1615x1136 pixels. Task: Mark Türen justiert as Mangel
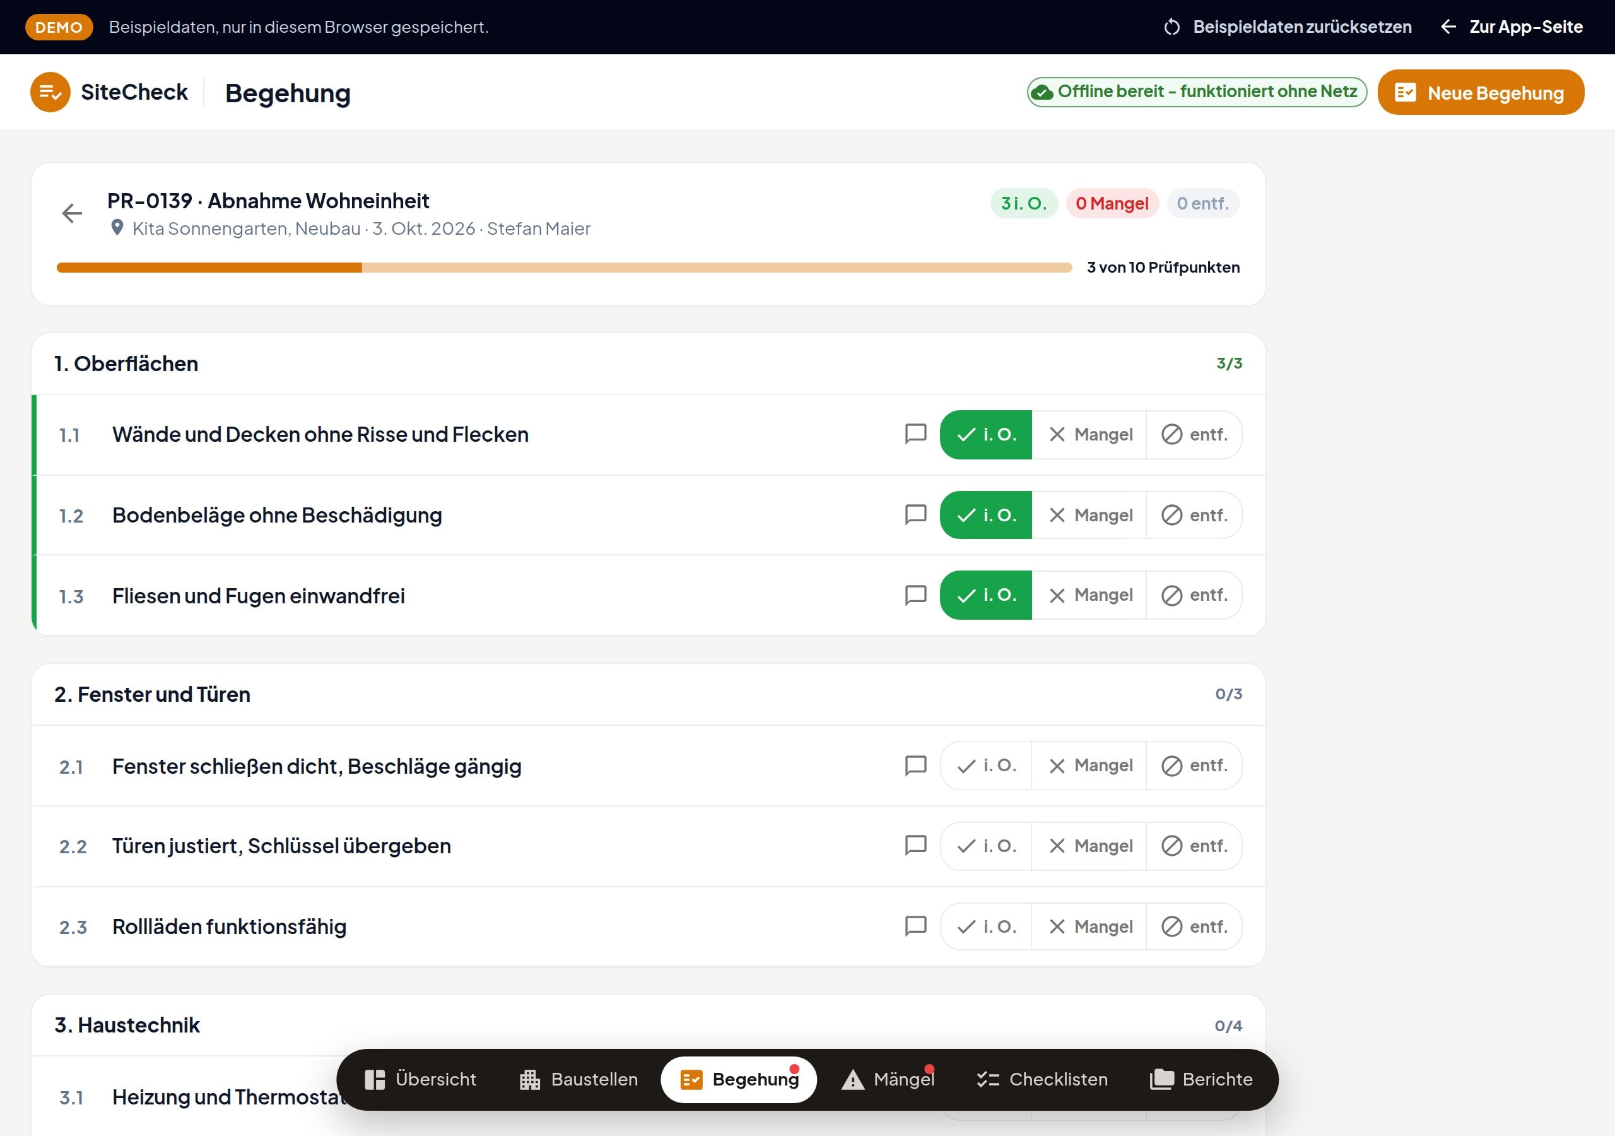pyautogui.click(x=1089, y=846)
